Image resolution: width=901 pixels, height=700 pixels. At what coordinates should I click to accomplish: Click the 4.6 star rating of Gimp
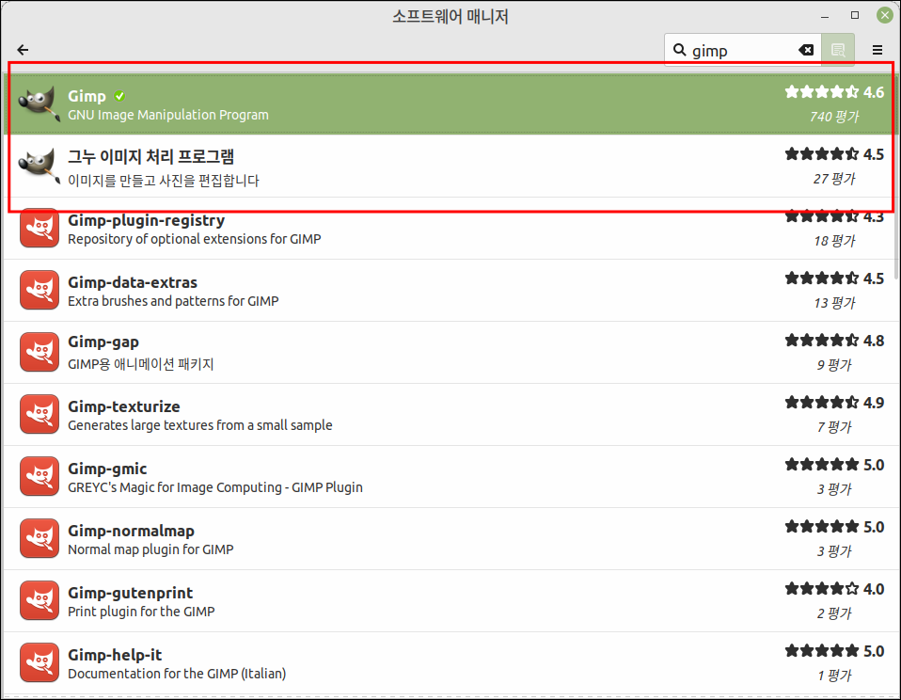point(834,92)
